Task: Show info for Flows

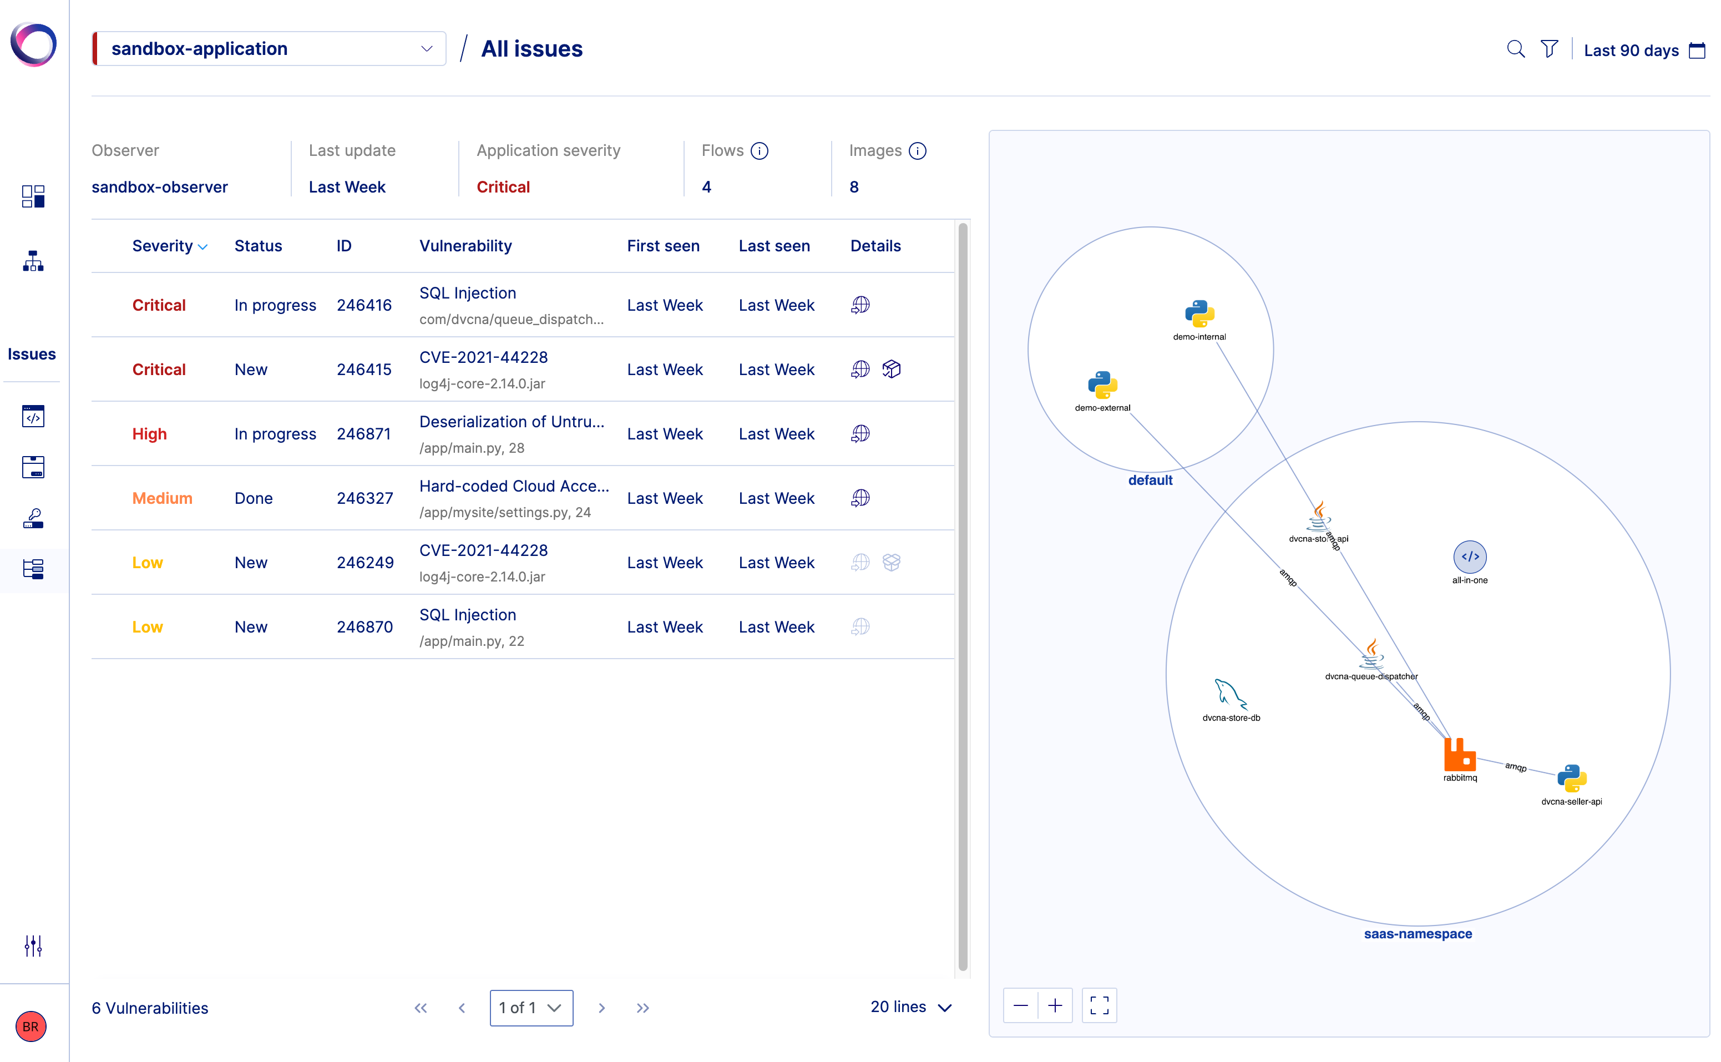Action: click(x=759, y=151)
